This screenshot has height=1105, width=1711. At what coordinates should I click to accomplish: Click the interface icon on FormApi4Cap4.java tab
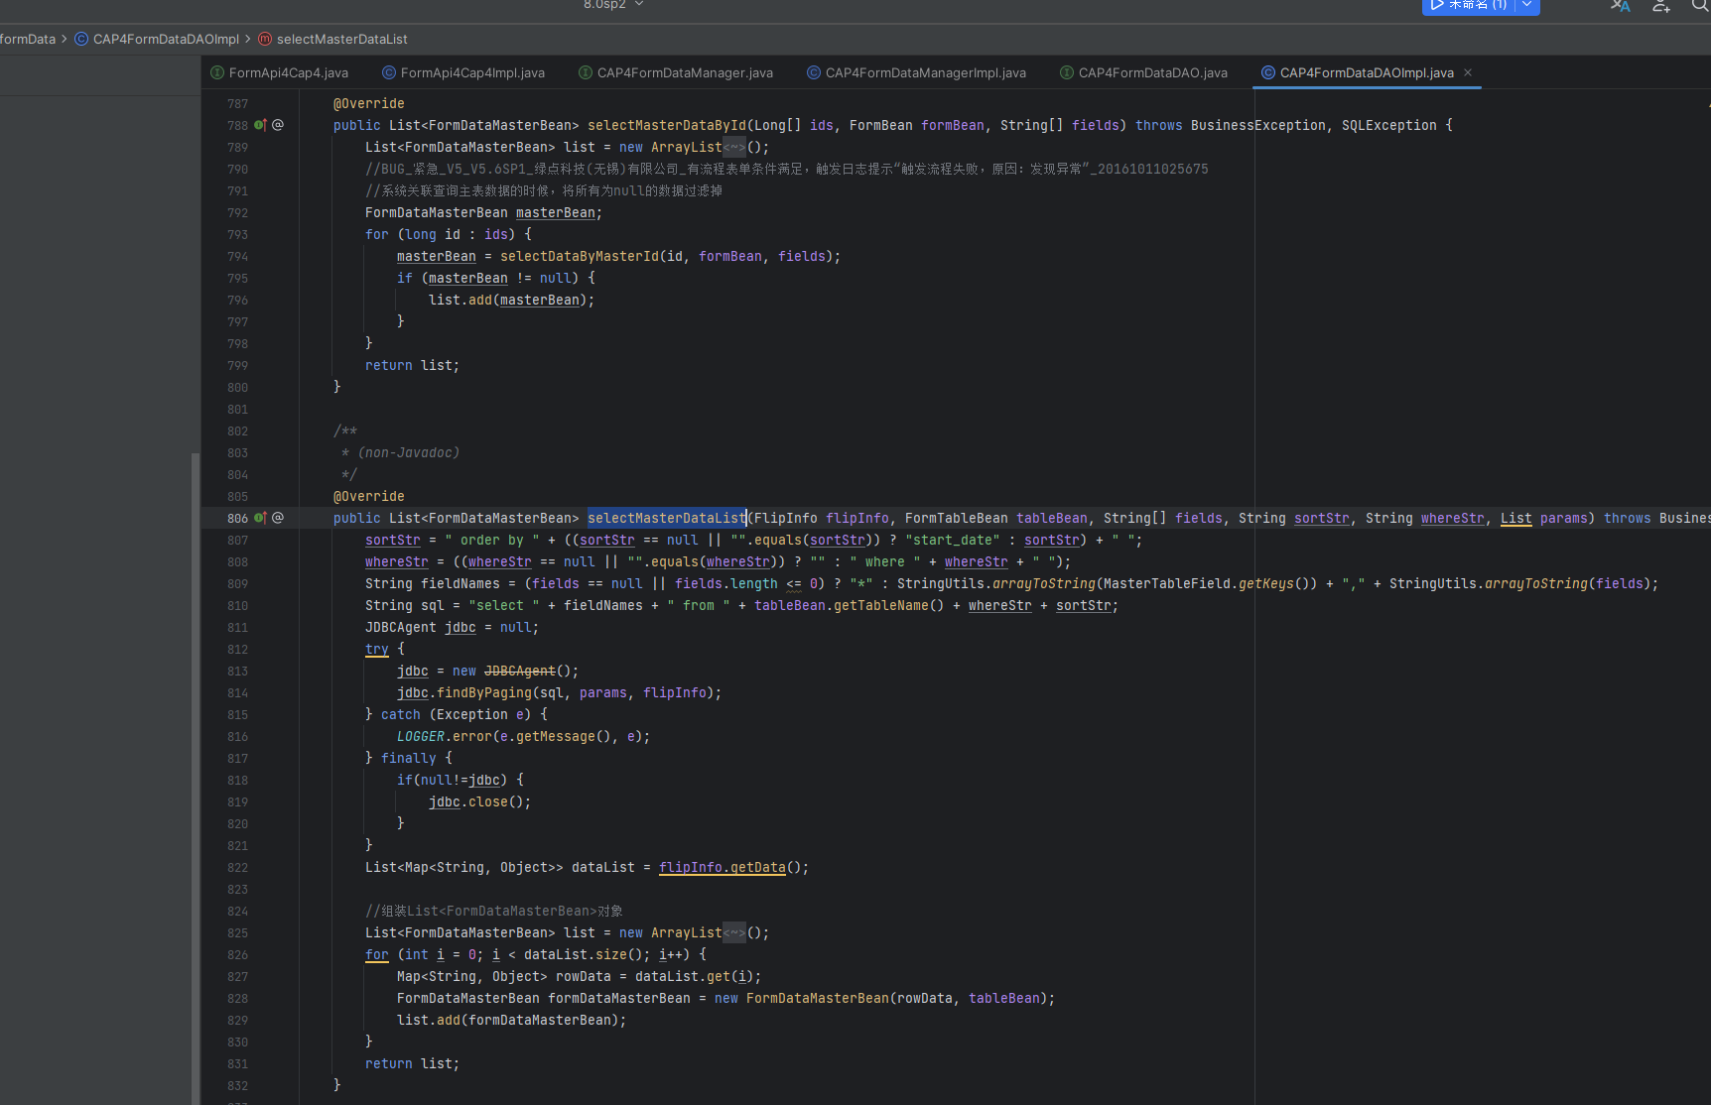point(217,72)
